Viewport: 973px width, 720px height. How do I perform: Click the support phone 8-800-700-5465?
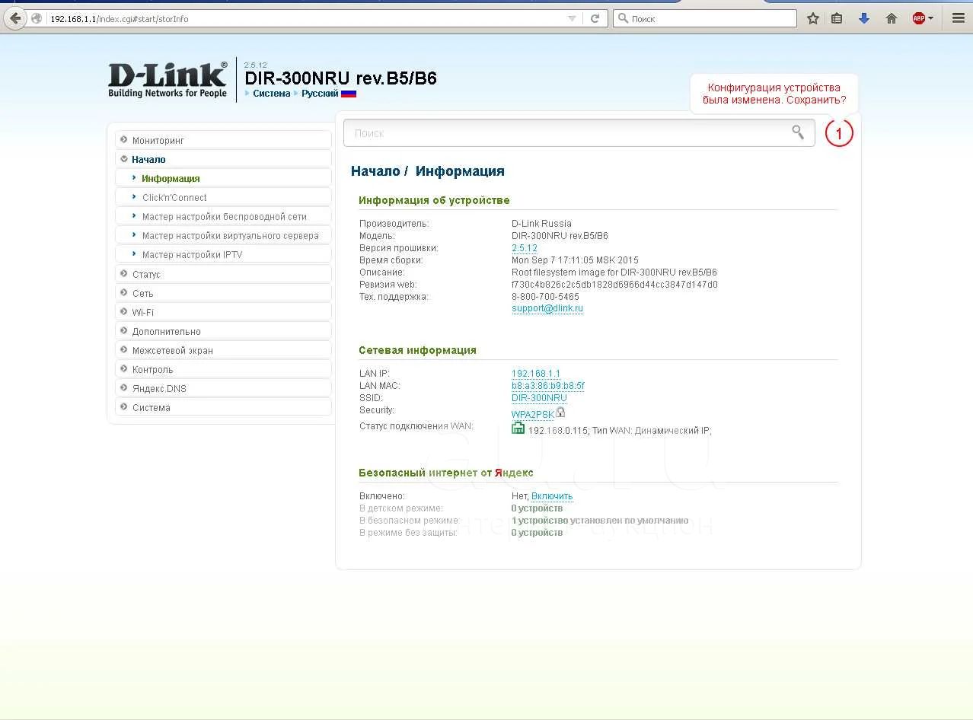click(x=545, y=297)
